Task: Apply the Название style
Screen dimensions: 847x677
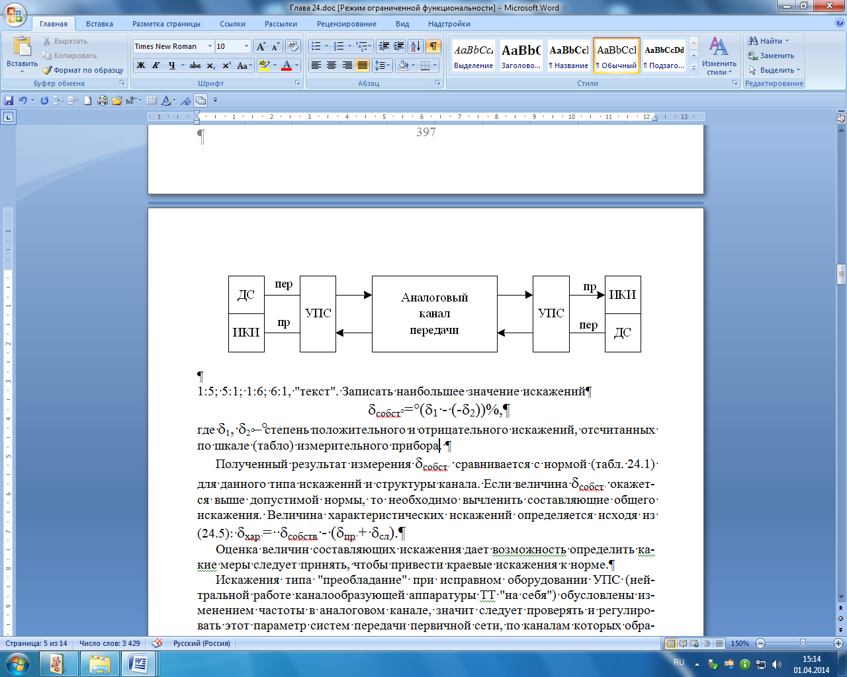Action: tap(568, 56)
